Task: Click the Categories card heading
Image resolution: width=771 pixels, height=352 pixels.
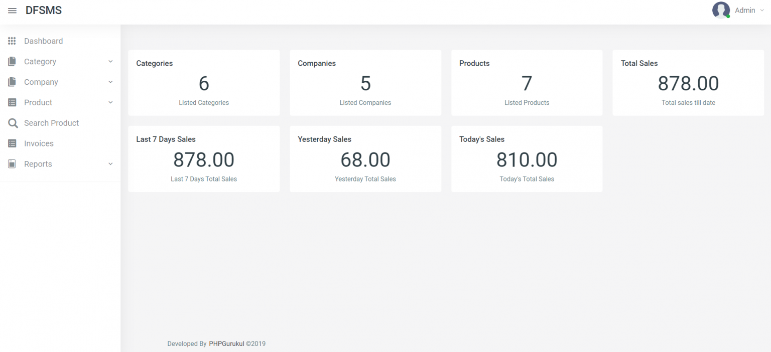Action: click(x=155, y=63)
